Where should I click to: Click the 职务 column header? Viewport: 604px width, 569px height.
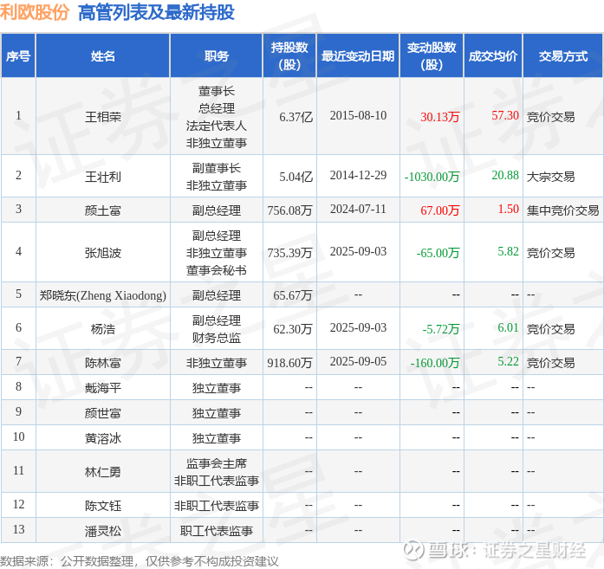point(216,56)
